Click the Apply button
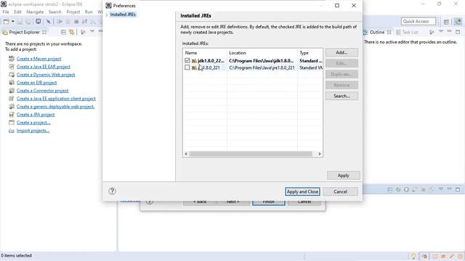Image resolution: width=465 pixels, height=261 pixels. [344, 175]
